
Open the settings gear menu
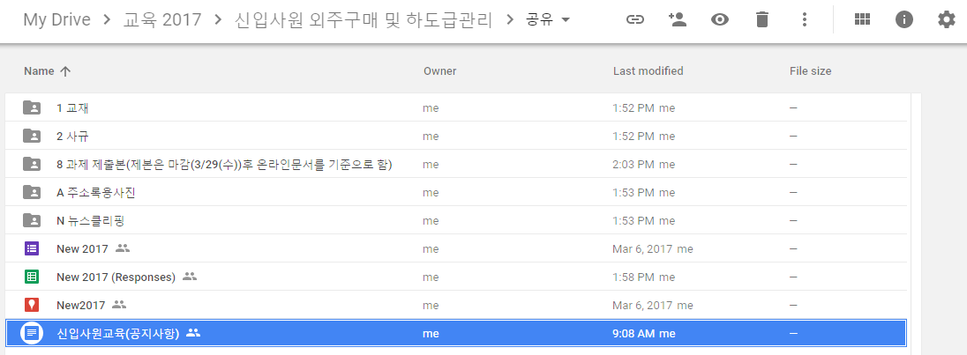pyautogui.click(x=946, y=19)
